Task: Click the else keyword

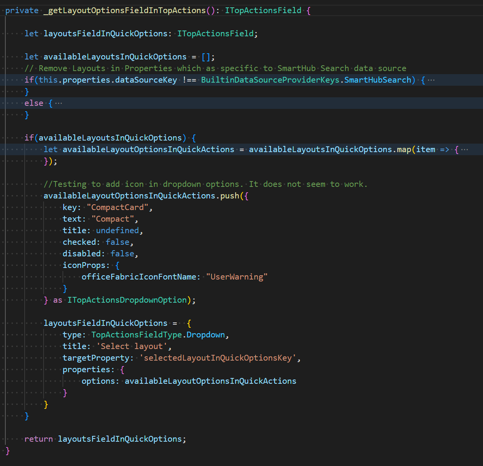Action: (x=34, y=103)
